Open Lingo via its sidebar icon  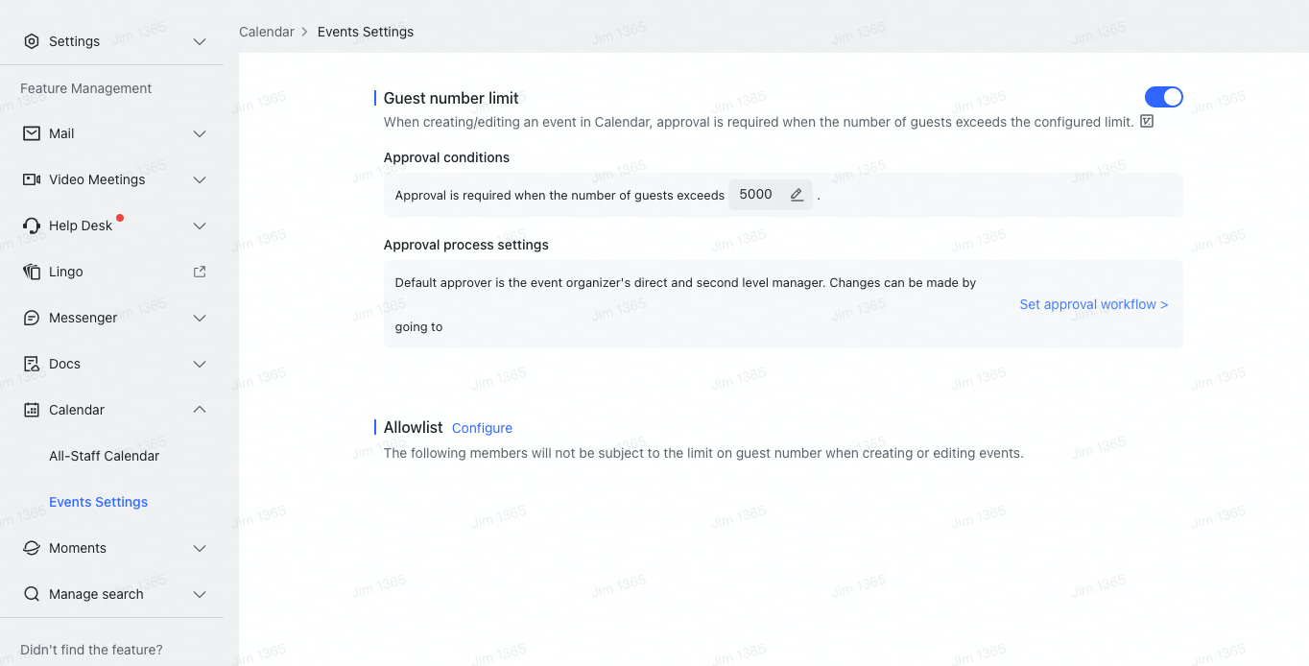(32, 272)
